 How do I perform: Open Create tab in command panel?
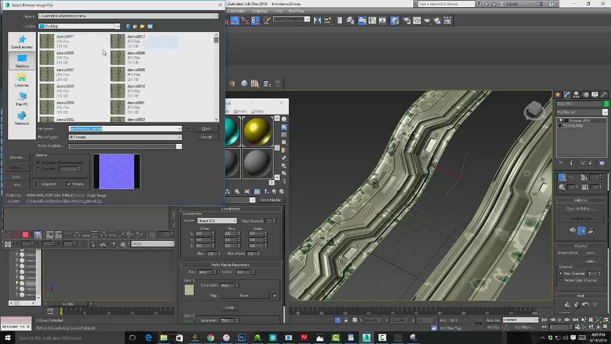[558, 95]
